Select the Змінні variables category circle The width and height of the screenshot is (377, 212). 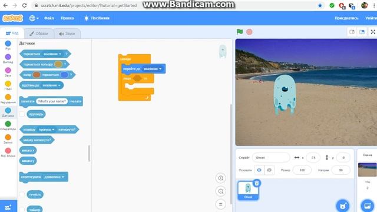point(8,137)
